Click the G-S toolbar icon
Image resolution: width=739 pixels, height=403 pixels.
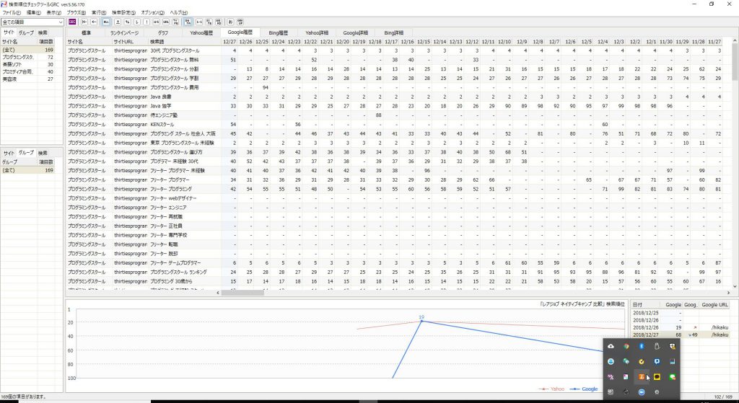pos(156,22)
